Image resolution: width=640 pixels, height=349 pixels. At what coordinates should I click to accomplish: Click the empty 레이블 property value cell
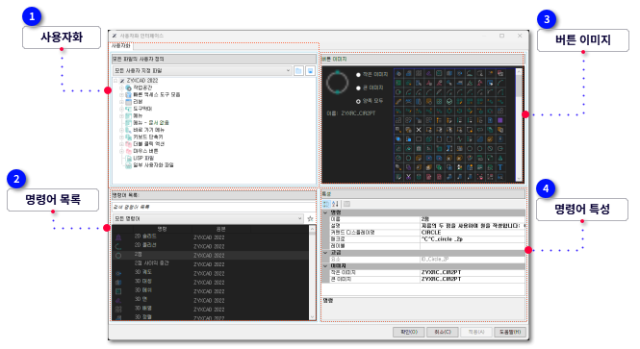(473, 246)
